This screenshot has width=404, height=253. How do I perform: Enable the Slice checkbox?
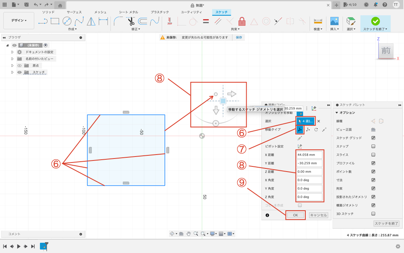tap(373, 155)
